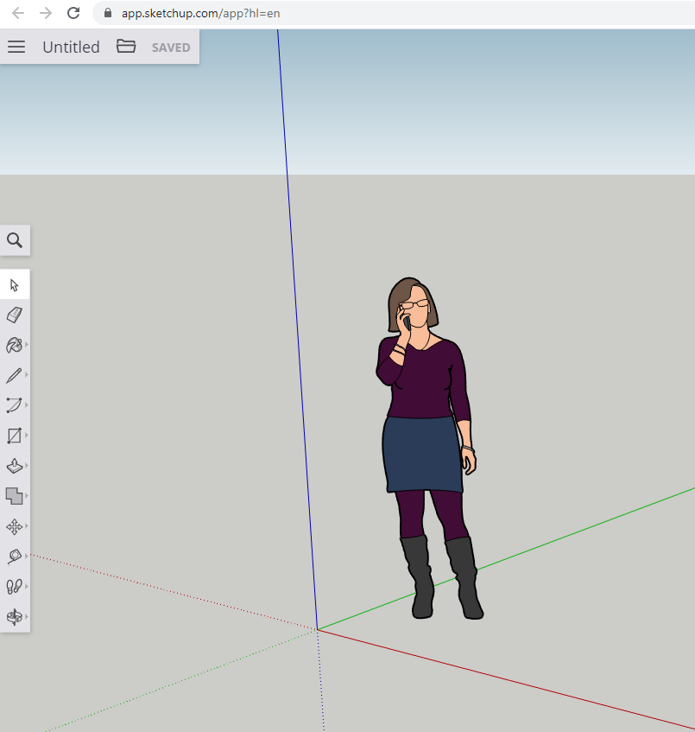Click the SAVED status label
Viewport: 695px width, 732px height.
(171, 48)
